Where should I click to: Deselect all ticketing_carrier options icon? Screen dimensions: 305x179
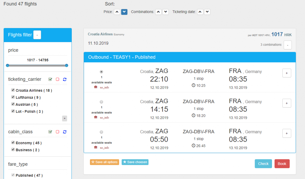(57, 79)
